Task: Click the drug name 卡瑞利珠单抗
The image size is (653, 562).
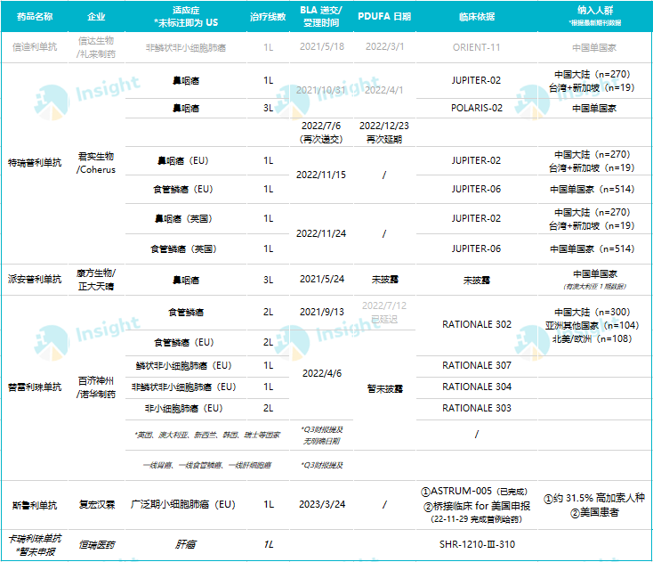Action: tap(35, 539)
